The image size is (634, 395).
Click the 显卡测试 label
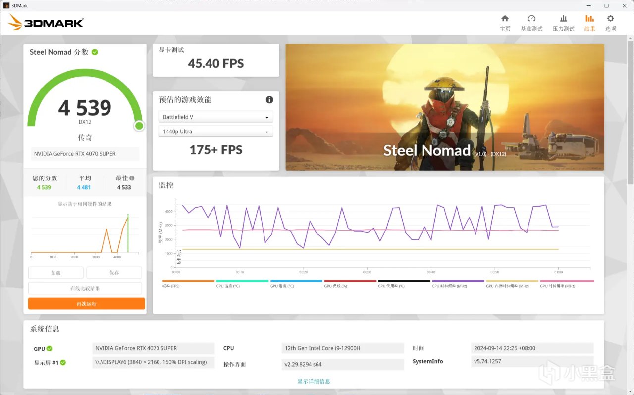(x=171, y=50)
